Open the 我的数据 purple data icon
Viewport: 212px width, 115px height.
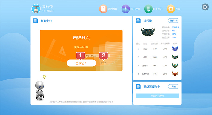click(x=126, y=9)
